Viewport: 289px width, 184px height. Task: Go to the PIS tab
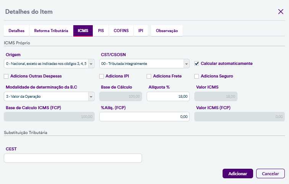pyautogui.click(x=101, y=31)
